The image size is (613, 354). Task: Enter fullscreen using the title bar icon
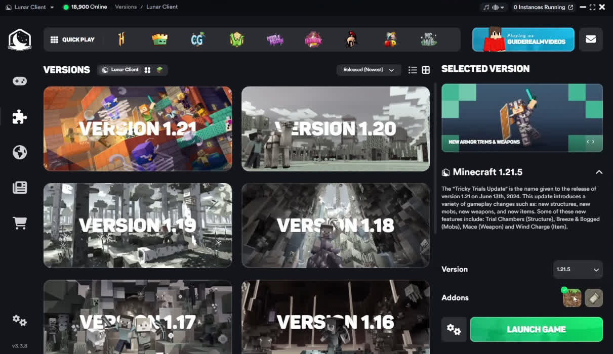[592, 7]
